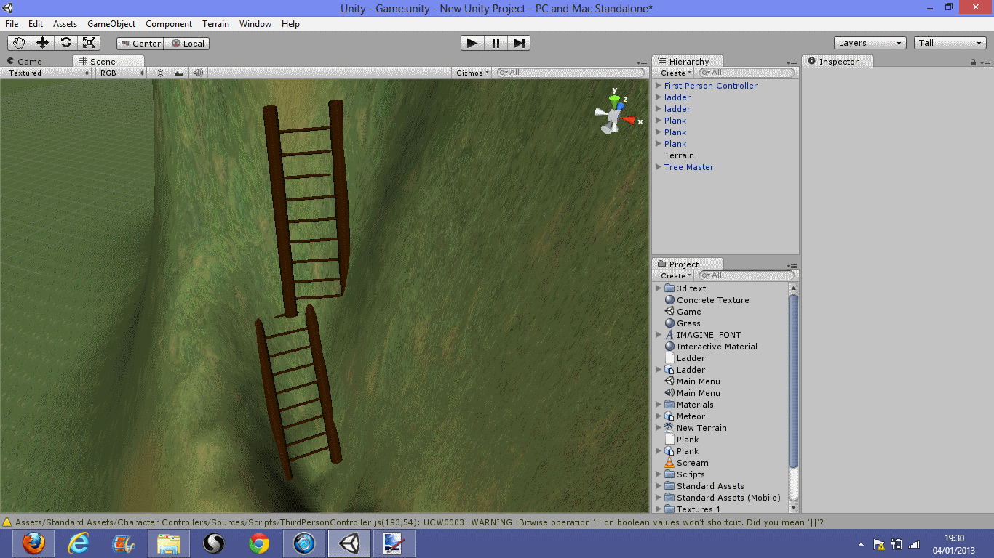The height and width of the screenshot is (558, 994).
Task: Open the Hierarchy panel options menu
Action: point(792,64)
